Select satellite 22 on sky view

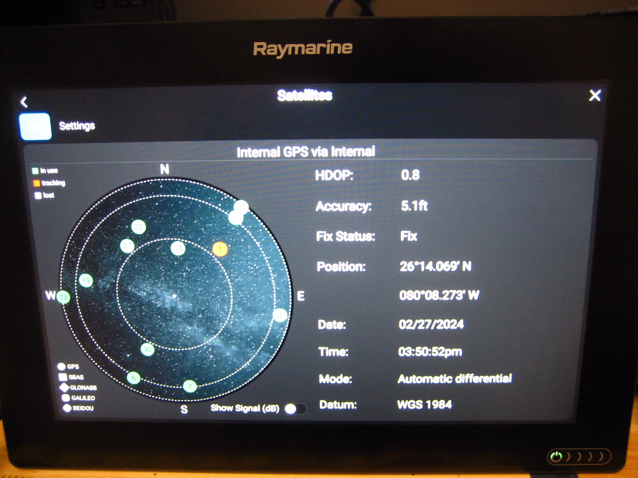(x=139, y=227)
